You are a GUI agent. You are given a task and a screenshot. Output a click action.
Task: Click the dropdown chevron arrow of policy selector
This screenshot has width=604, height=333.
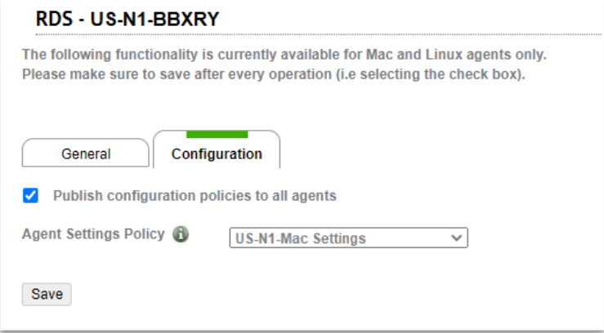pyautogui.click(x=456, y=238)
